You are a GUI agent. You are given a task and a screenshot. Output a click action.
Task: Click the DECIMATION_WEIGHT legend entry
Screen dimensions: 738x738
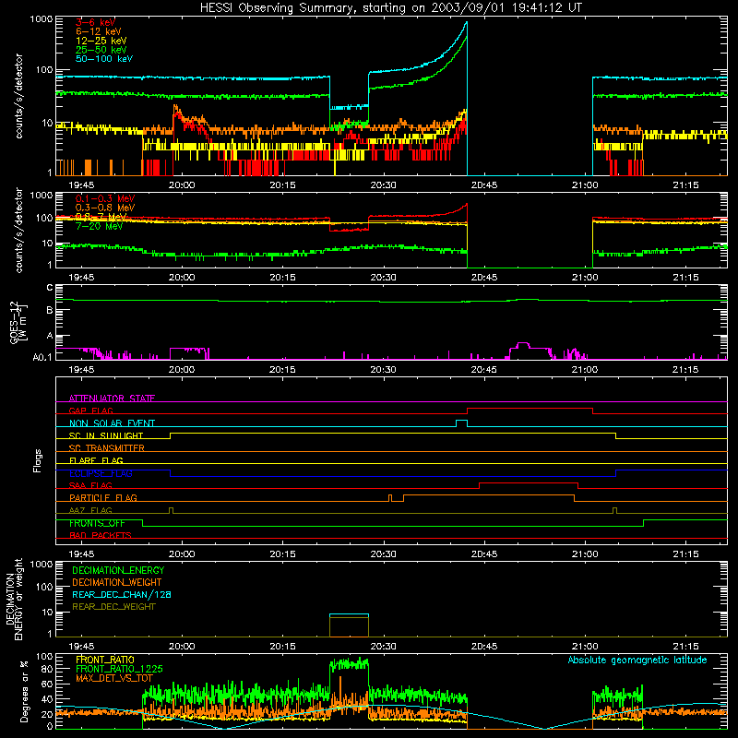tap(117, 583)
